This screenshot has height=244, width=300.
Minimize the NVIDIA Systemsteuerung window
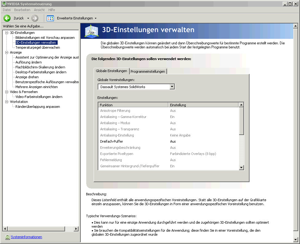click(285, 4)
